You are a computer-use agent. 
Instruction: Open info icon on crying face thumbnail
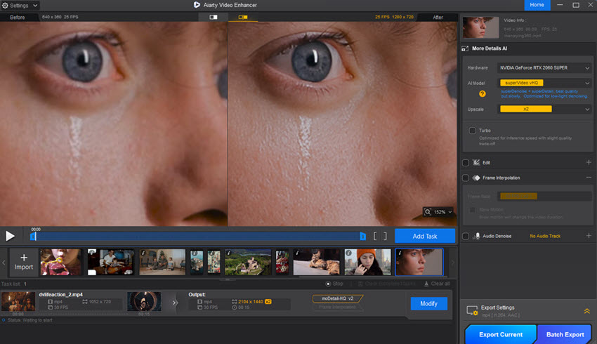tap(400, 253)
